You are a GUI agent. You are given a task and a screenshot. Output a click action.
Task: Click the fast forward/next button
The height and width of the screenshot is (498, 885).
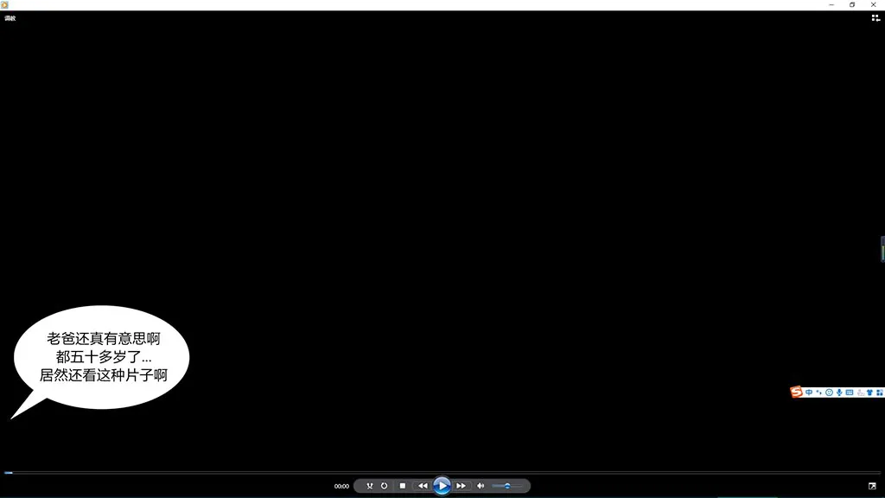(x=461, y=486)
